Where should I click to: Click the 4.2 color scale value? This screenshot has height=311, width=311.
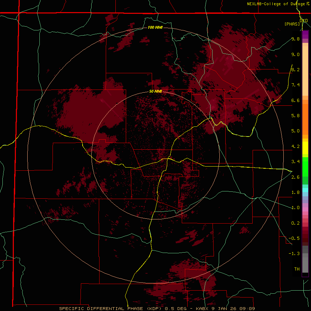(x=295, y=147)
